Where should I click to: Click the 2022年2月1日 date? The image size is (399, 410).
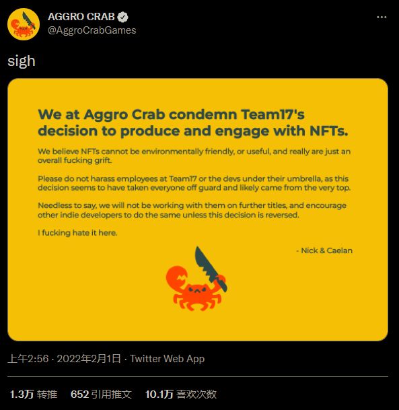point(89,358)
